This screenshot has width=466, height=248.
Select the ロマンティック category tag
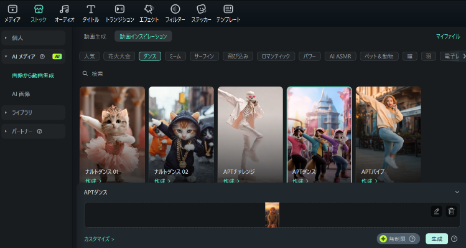pos(276,56)
